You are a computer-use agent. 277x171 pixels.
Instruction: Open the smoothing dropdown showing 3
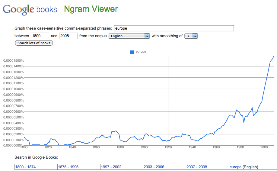coord(191,36)
